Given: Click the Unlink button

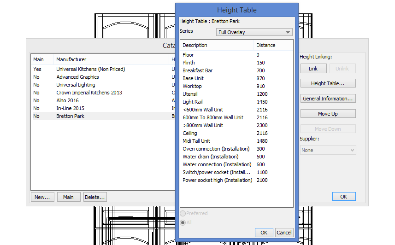Looking at the screenshot, I should point(342,69).
